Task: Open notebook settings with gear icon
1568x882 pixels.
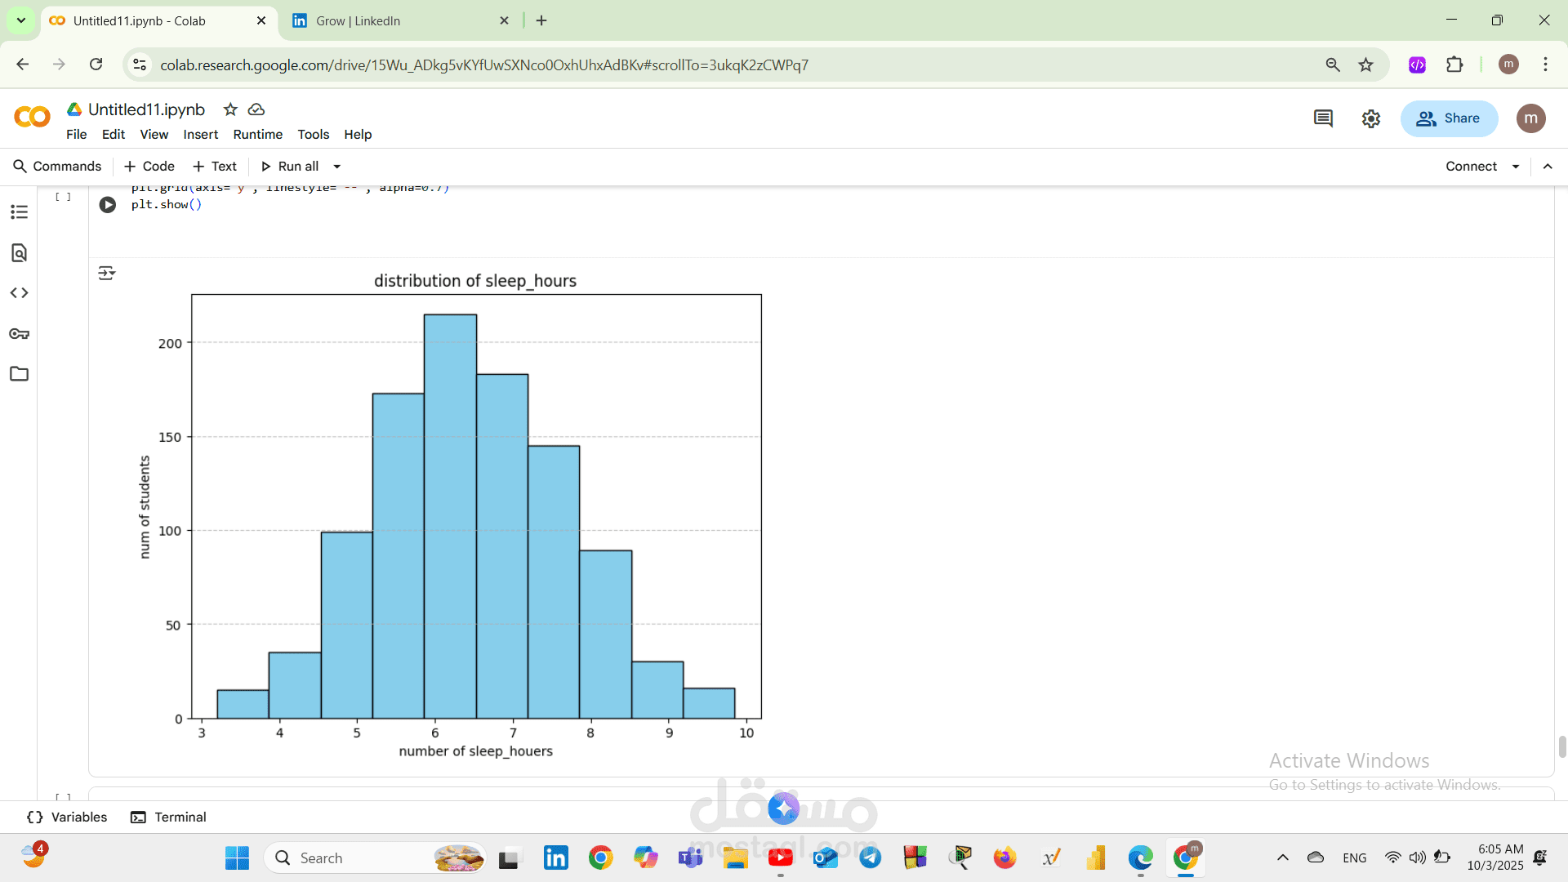Action: [1371, 118]
